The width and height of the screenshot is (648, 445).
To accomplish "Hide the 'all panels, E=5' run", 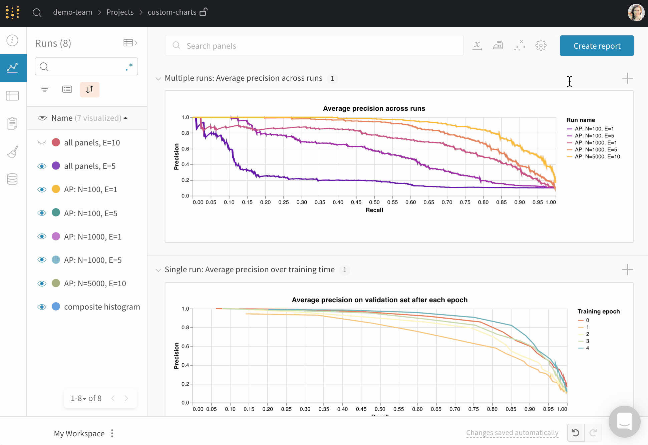I will [42, 166].
